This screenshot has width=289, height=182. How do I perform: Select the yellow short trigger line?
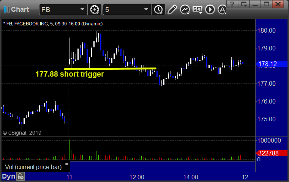[x=110, y=69]
